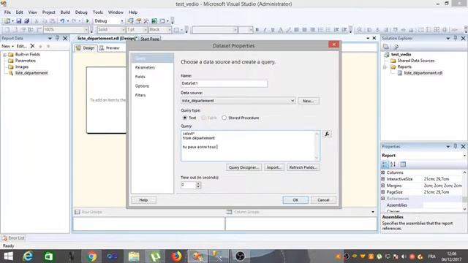468x263 pixels.
Task: Select the Stored Procedure radio button
Action: pyautogui.click(x=224, y=118)
